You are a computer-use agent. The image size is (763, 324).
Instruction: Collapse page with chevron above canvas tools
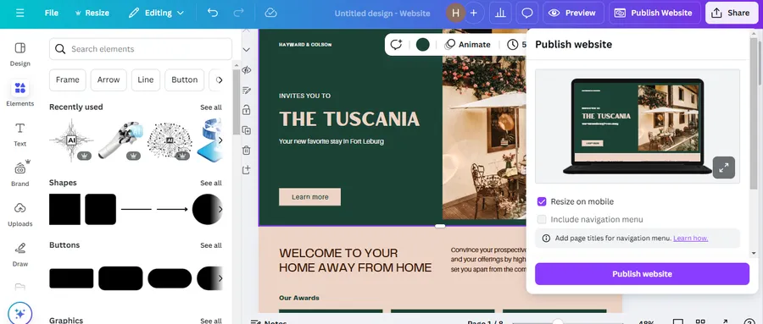(246, 50)
